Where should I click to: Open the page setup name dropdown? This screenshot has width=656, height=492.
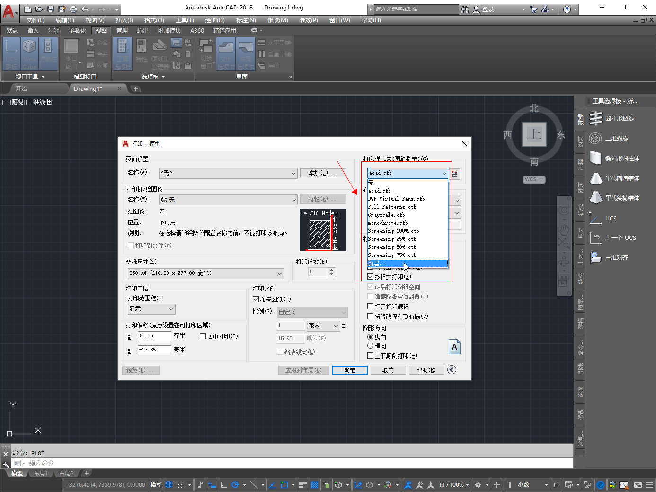(228, 173)
